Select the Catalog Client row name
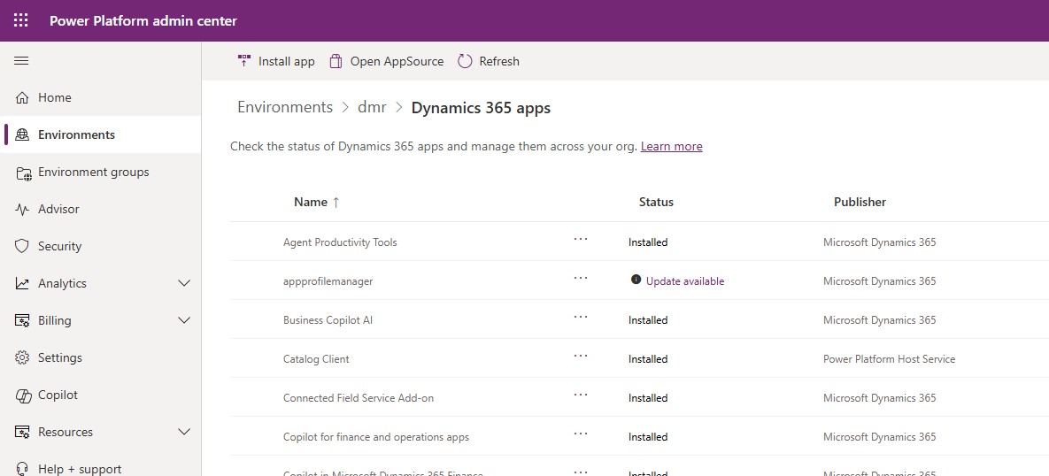The width and height of the screenshot is (1049, 476). pos(316,359)
